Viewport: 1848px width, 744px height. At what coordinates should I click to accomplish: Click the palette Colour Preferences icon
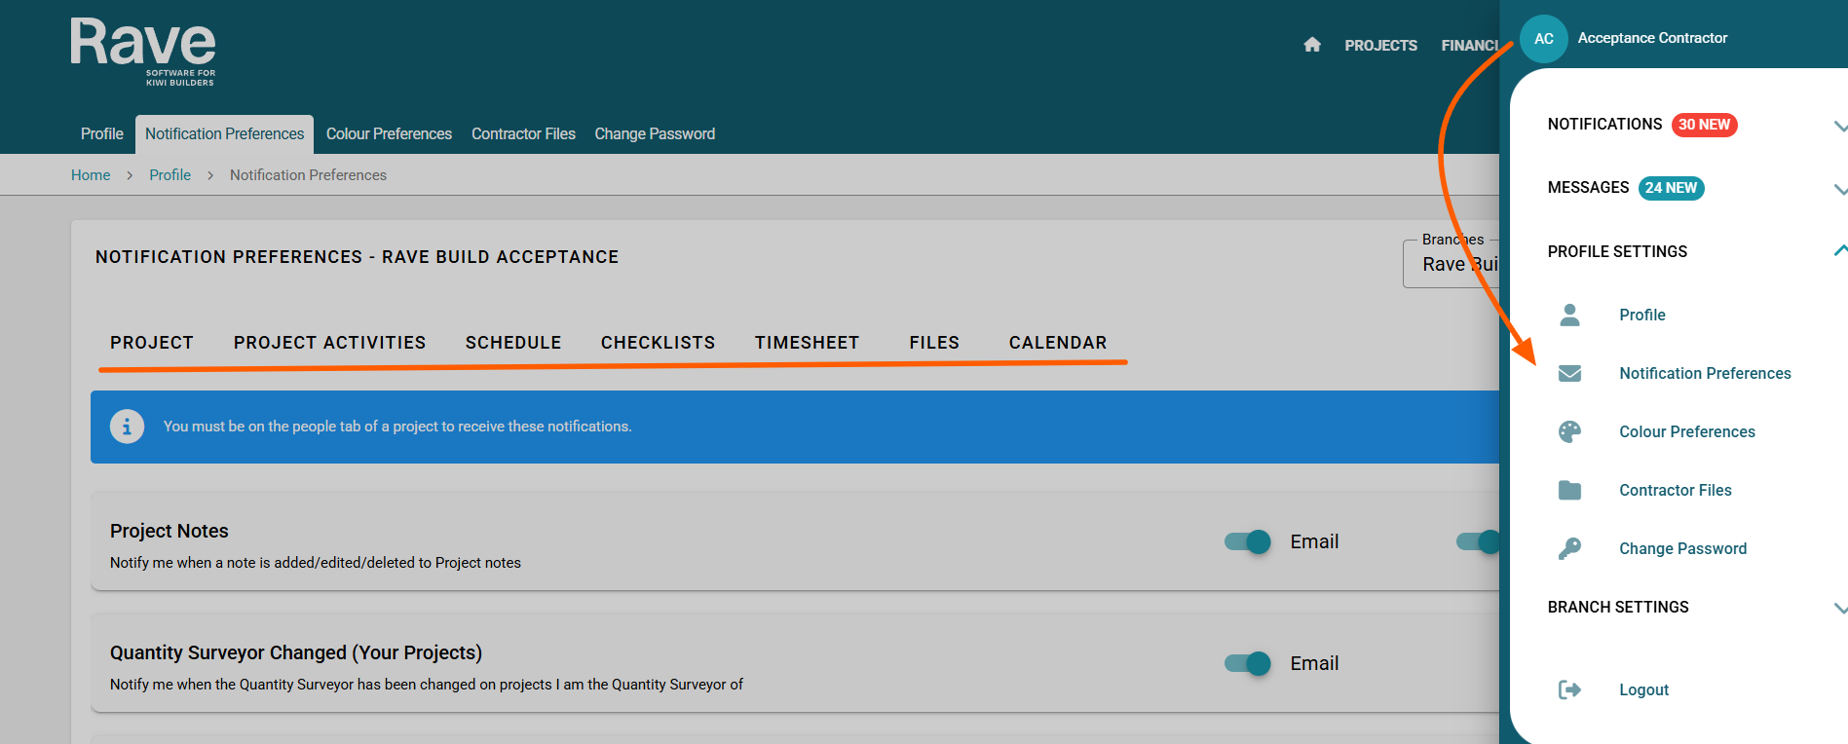[x=1569, y=431]
